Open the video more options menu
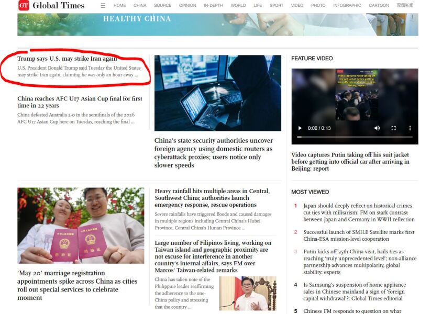This screenshot has width=431, height=314. coord(410,128)
